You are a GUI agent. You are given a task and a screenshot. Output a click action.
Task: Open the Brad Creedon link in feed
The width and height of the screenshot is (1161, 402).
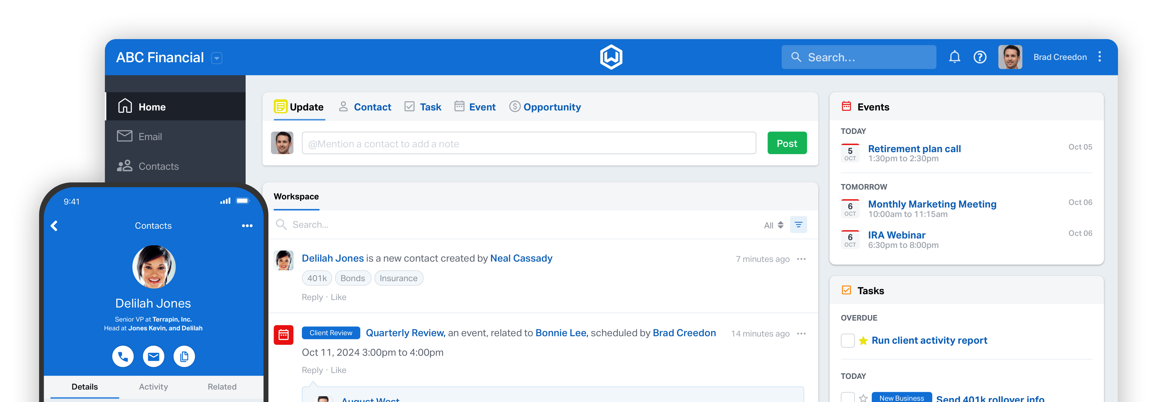[684, 333]
